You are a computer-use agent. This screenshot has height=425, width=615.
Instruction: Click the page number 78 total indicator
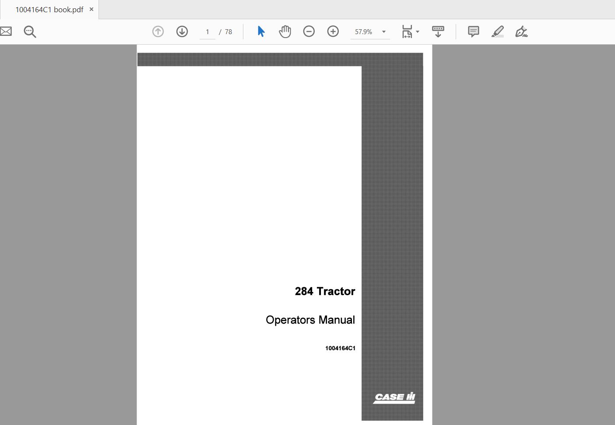click(x=228, y=31)
